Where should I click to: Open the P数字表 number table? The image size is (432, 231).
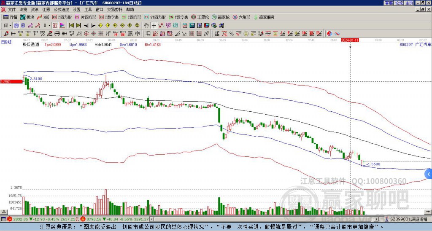109,17
